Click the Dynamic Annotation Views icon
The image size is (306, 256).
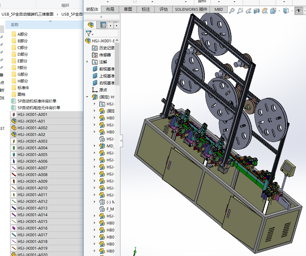[x=265, y=11]
